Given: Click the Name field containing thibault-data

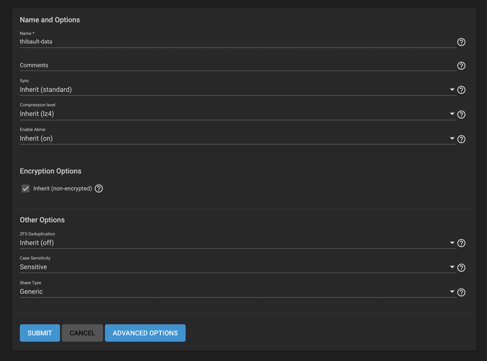Looking at the screenshot, I should click(x=238, y=41).
